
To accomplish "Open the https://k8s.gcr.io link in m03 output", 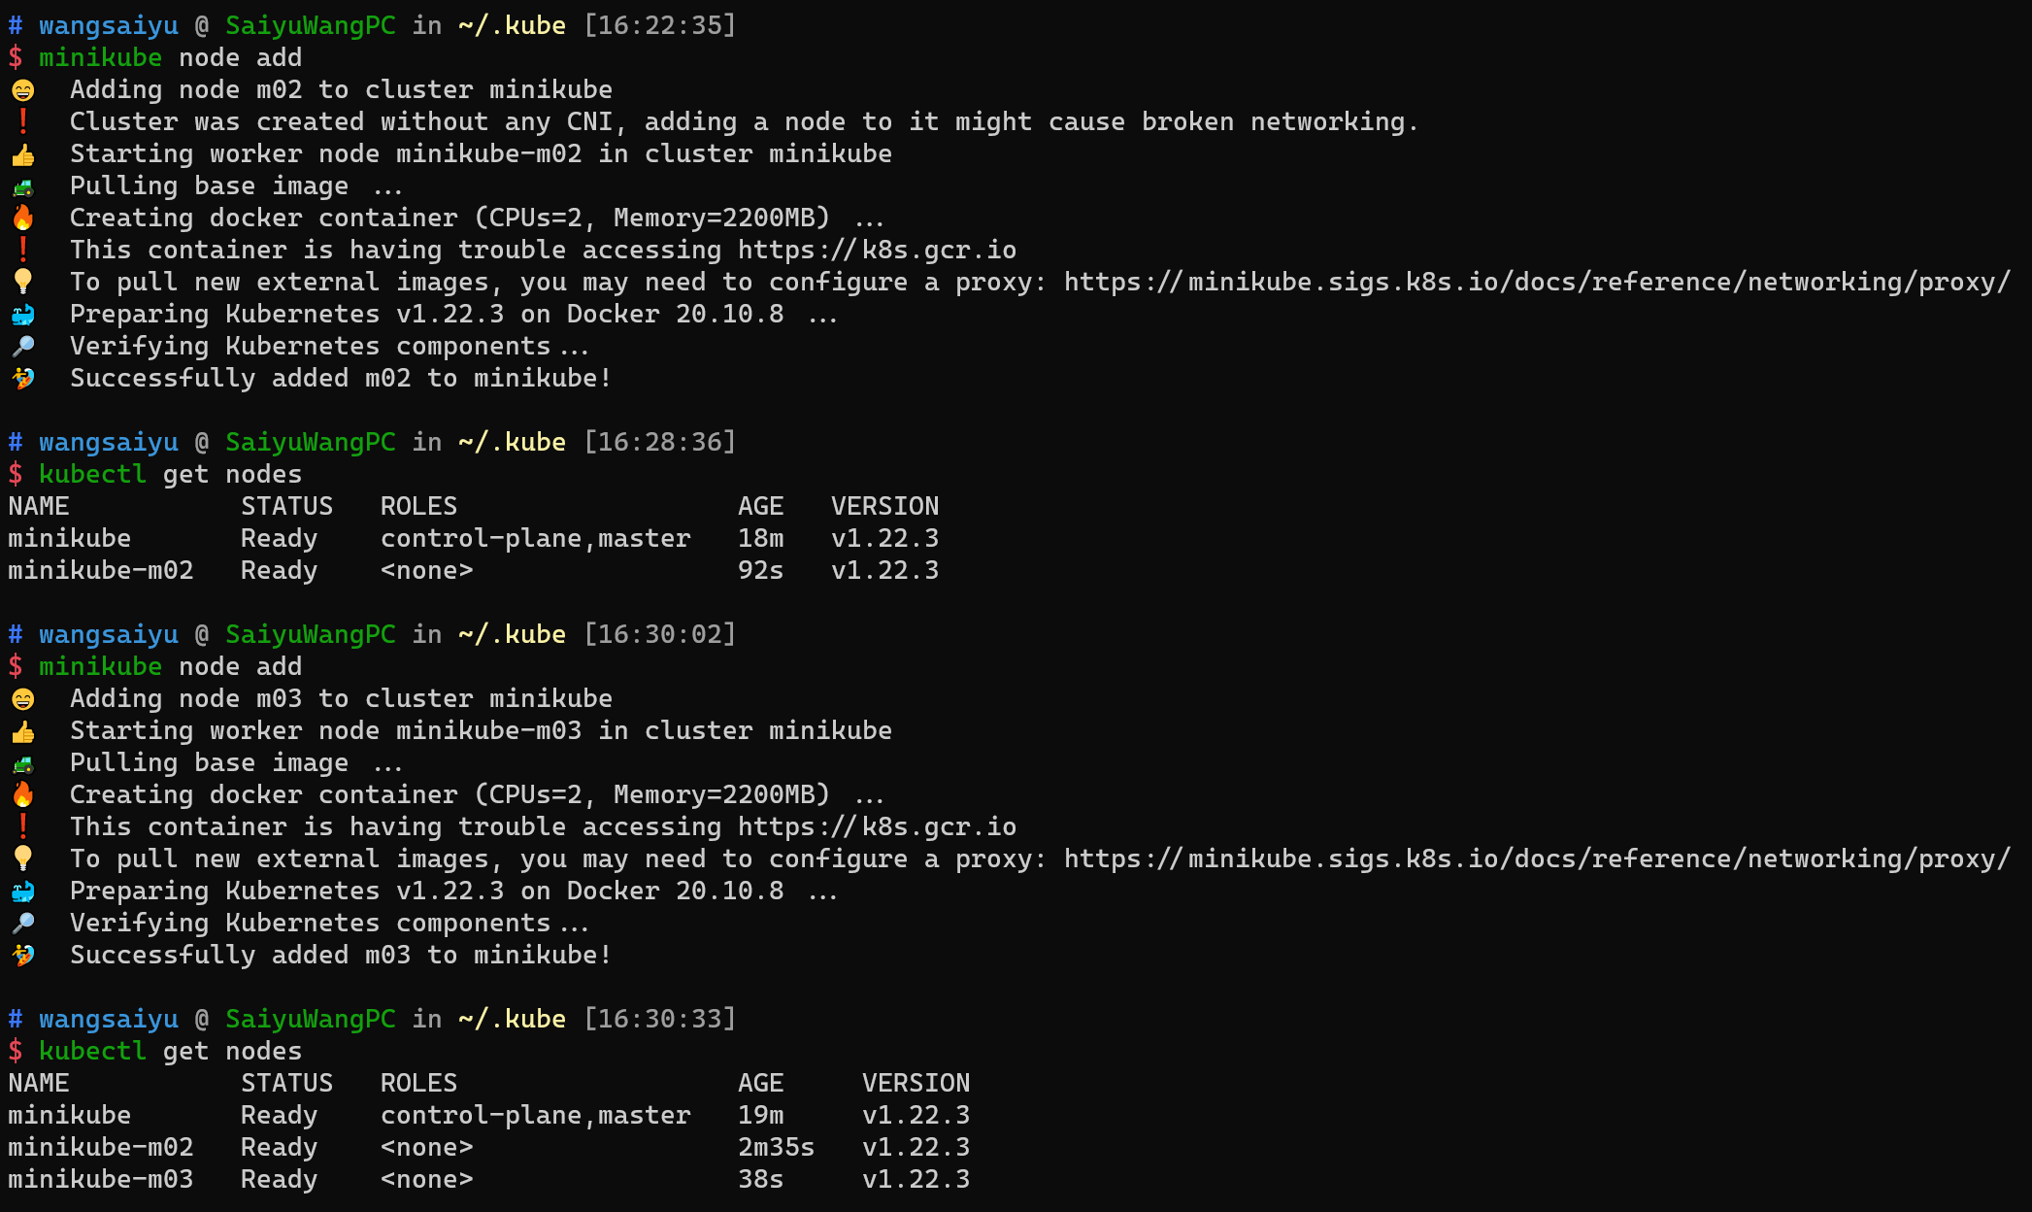I will 876,827.
